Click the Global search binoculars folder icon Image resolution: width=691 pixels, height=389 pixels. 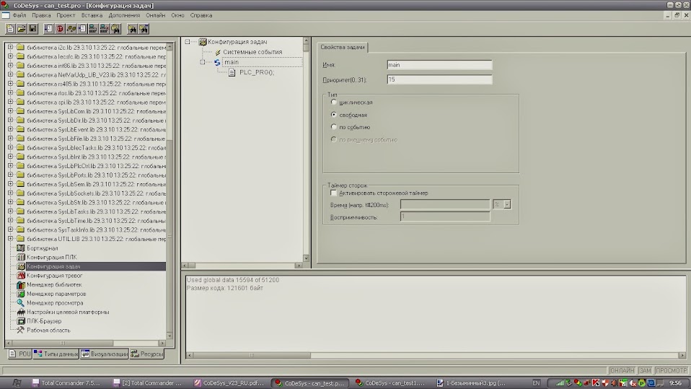[115, 29]
